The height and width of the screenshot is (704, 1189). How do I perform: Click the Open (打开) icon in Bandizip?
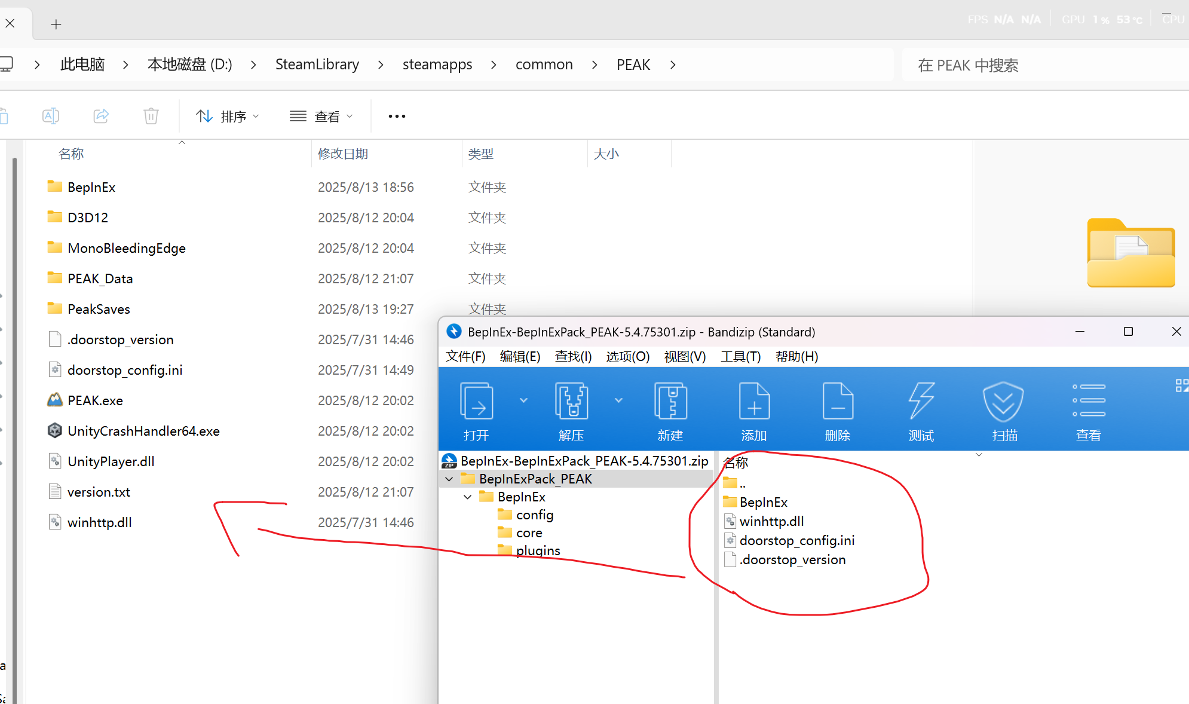coord(476,401)
